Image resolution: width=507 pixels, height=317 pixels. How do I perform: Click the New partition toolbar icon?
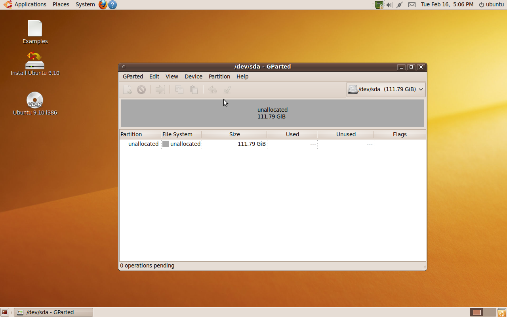(128, 90)
